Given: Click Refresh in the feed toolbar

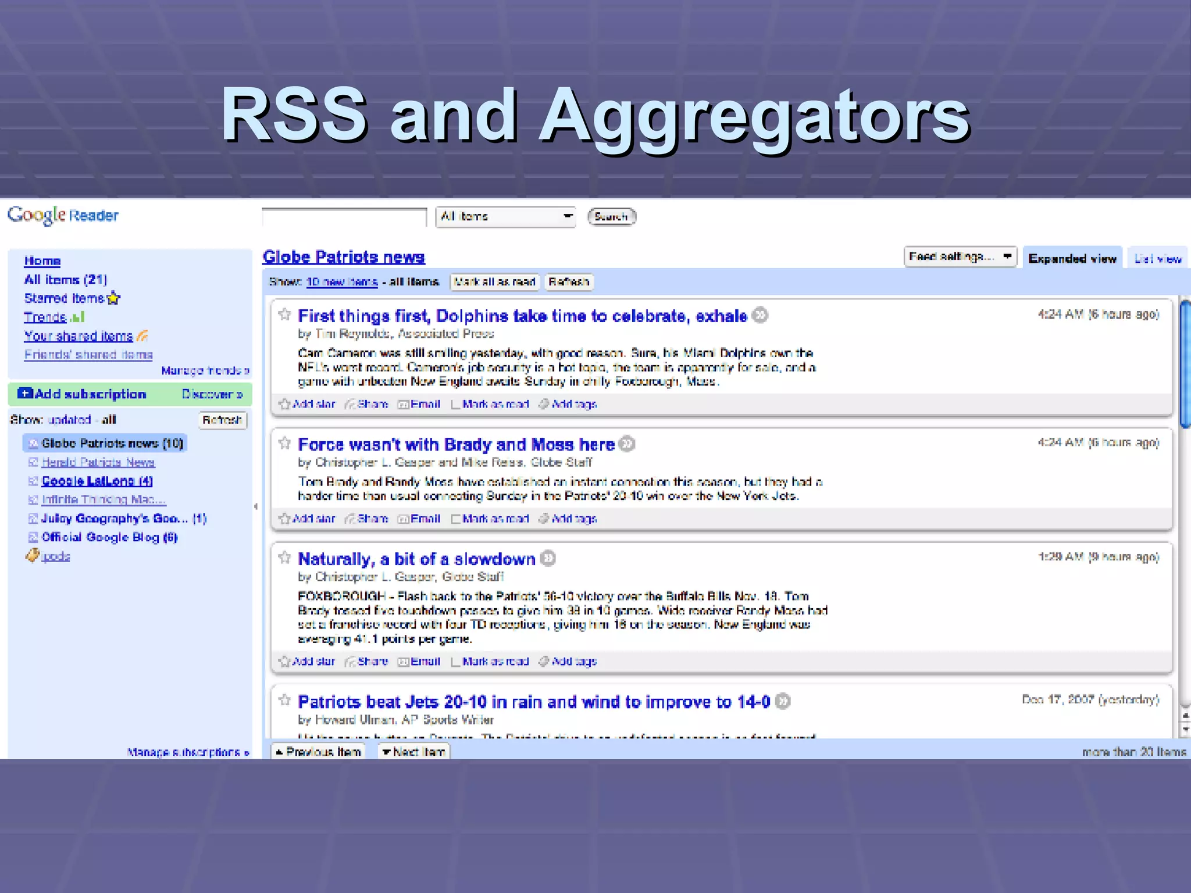Looking at the screenshot, I should [x=569, y=282].
